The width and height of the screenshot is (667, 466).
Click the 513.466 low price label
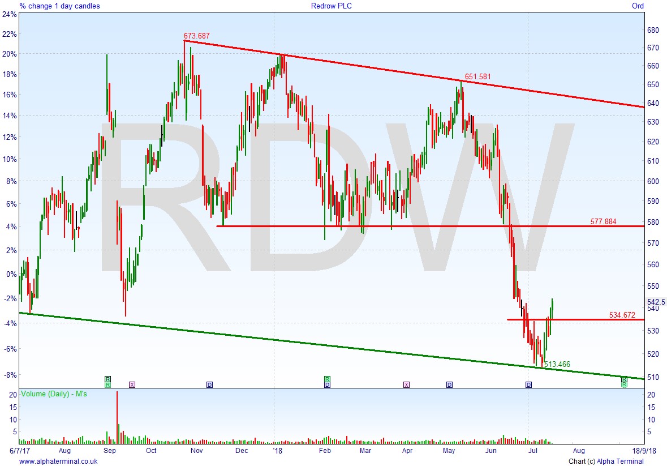point(557,364)
